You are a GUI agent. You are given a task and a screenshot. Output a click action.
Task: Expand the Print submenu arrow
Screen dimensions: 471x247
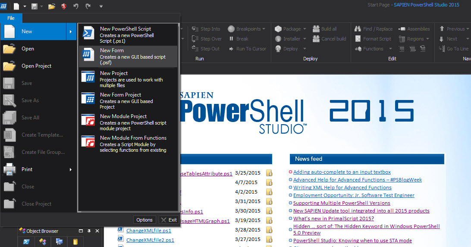(71, 169)
